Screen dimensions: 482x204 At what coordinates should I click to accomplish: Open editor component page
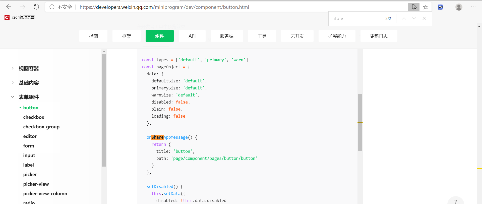click(30, 136)
